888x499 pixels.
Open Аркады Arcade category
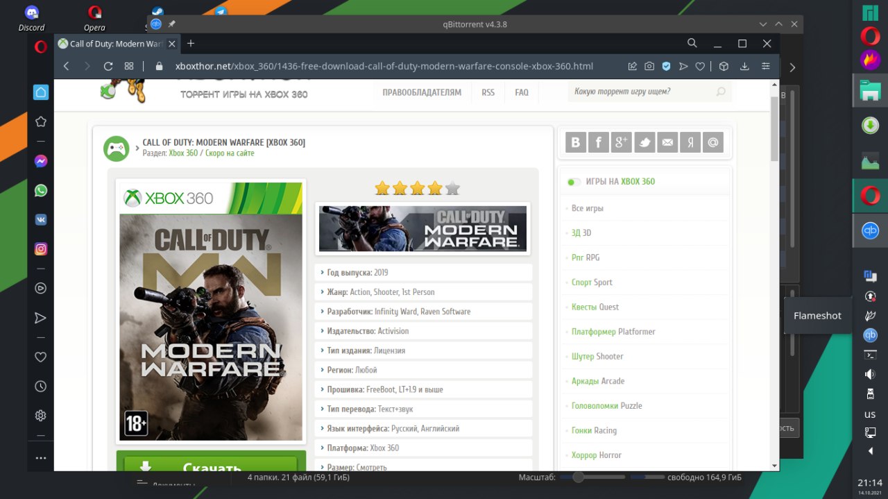(598, 381)
